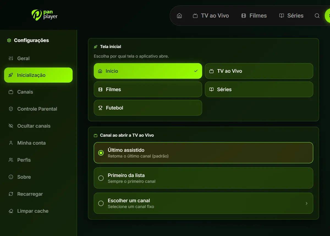
Task: Expand channel picker chevron in Escolher um canal
Action: point(307,203)
